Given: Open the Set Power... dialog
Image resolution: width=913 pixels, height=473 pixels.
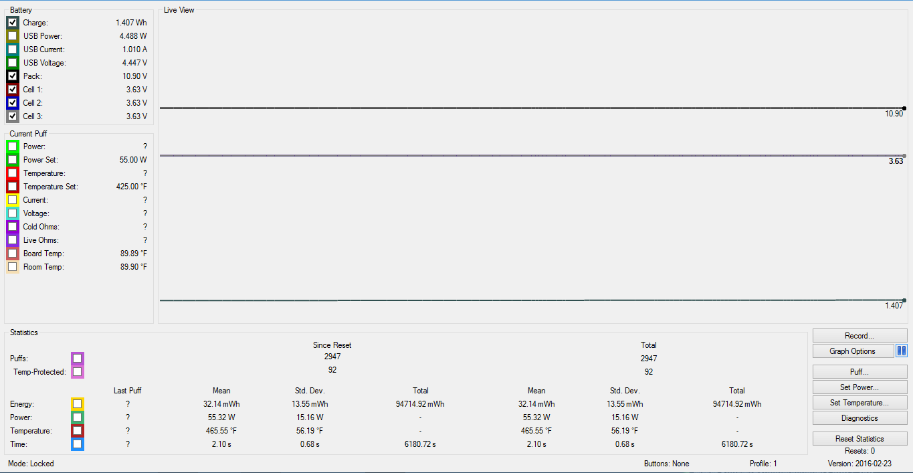Looking at the screenshot, I should pos(859,387).
